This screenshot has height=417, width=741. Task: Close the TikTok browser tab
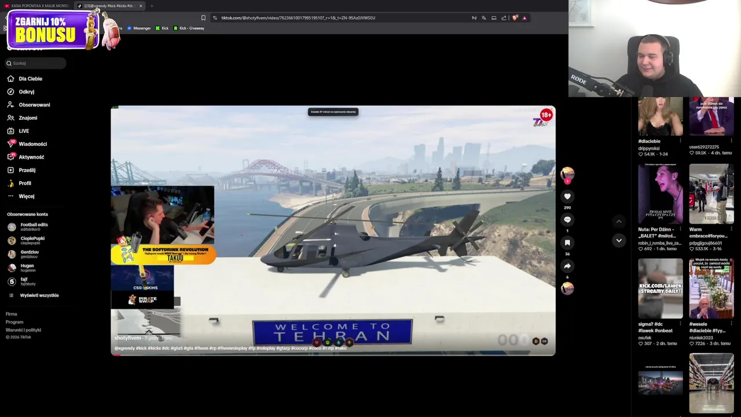(141, 6)
